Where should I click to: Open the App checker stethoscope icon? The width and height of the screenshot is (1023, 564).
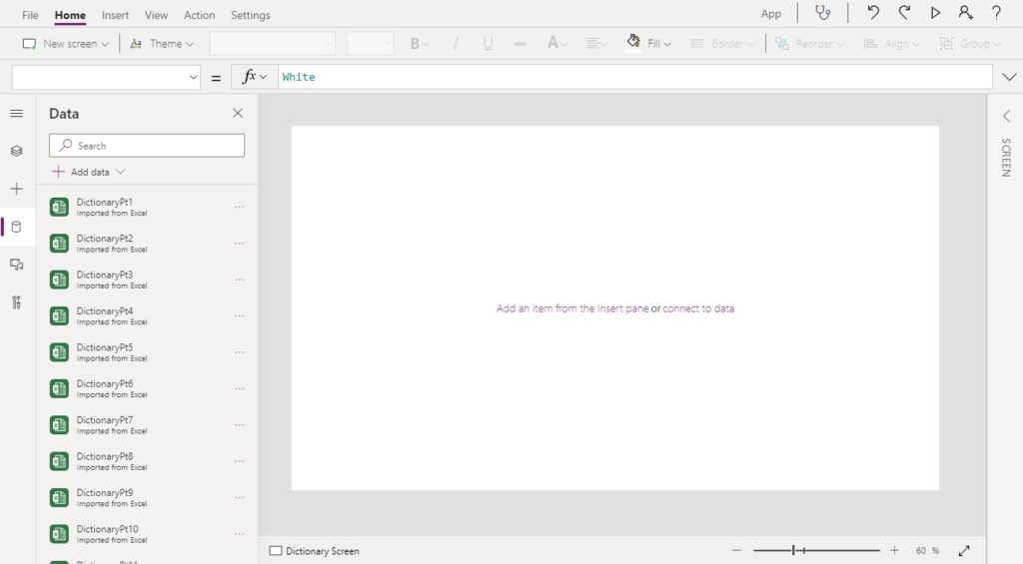823,13
